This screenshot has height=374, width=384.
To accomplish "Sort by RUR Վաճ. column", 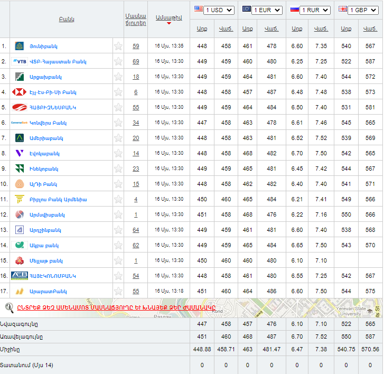I will coord(321,29).
